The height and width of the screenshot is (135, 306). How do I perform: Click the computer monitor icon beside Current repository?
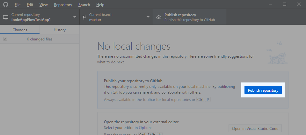click(6, 17)
